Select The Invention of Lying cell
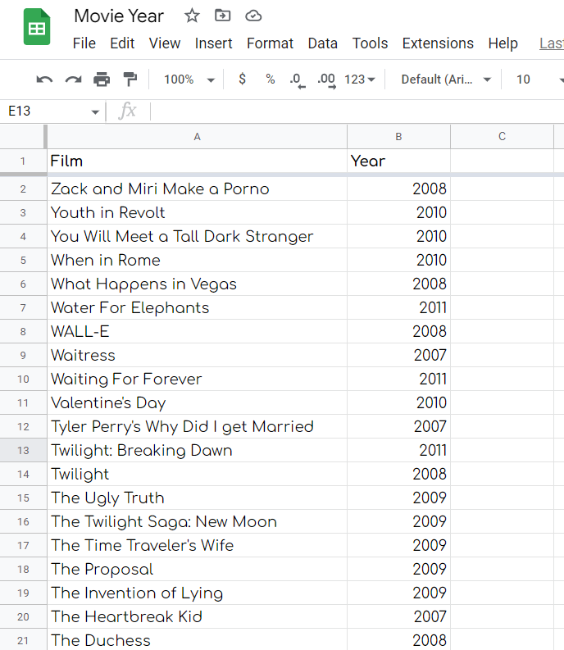This screenshot has height=650, width=564. pos(197,593)
